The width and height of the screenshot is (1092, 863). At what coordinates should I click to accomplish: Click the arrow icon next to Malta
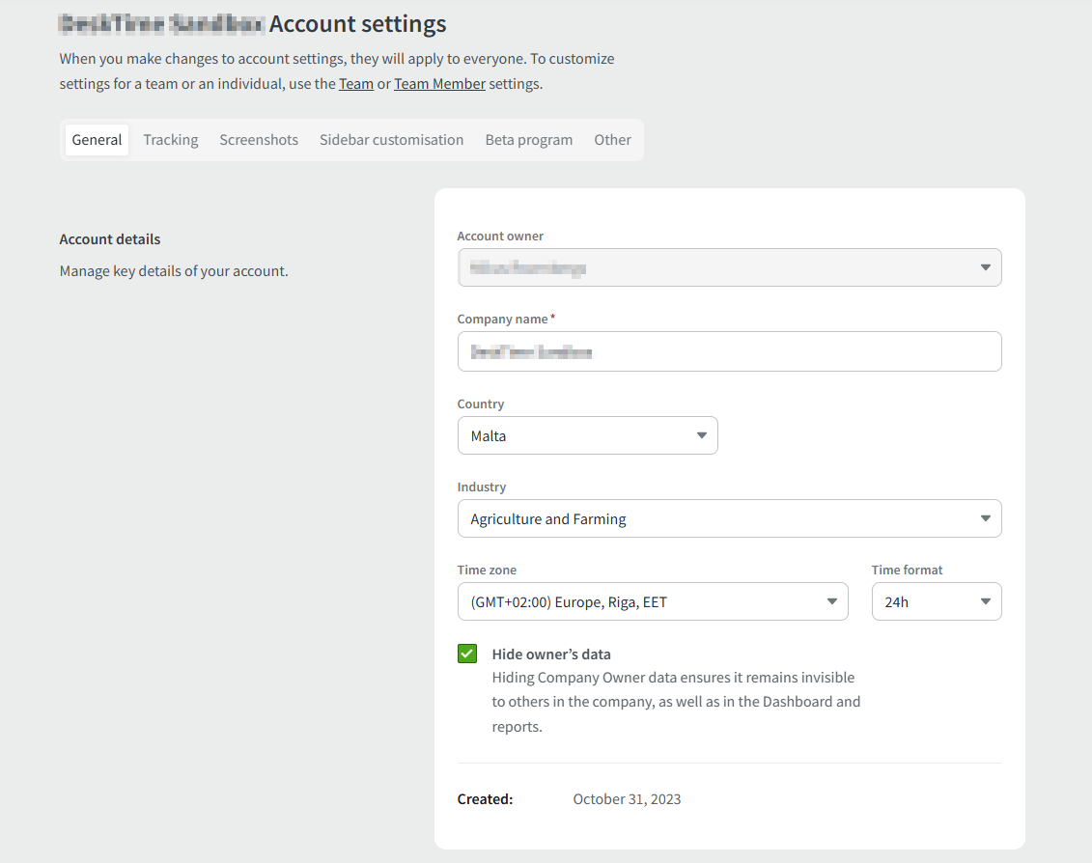click(x=702, y=435)
